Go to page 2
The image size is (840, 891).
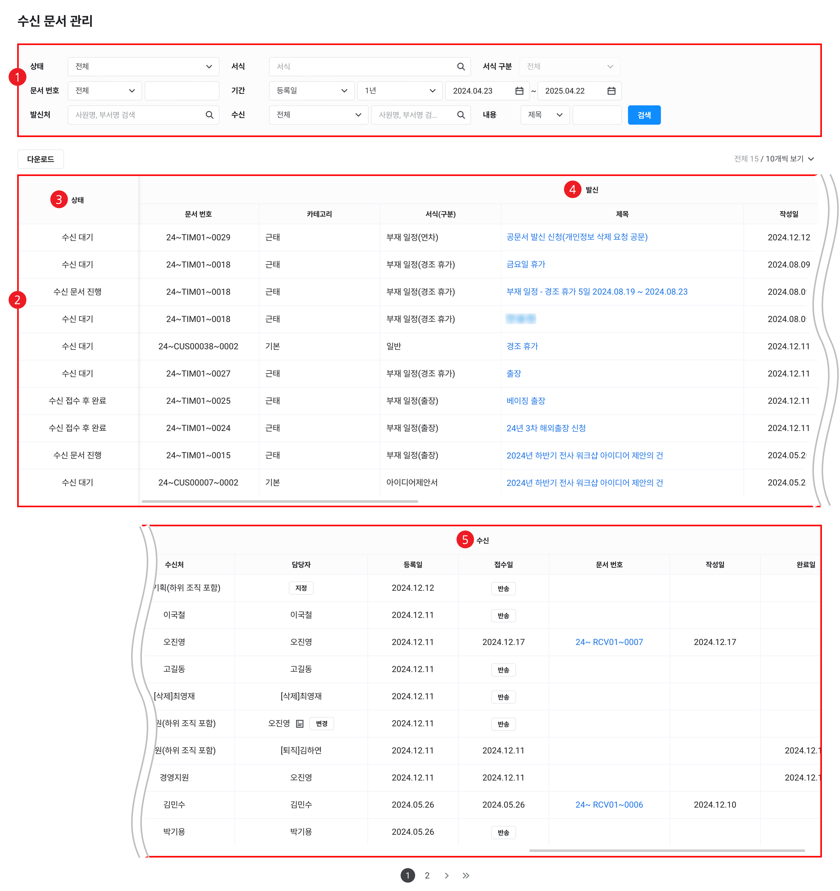click(x=427, y=875)
